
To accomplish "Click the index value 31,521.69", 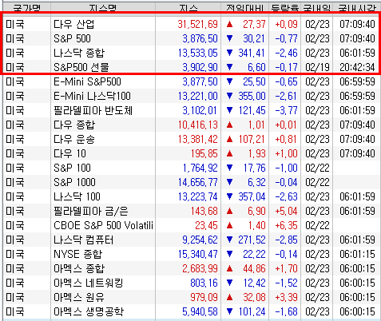I will [x=198, y=24].
